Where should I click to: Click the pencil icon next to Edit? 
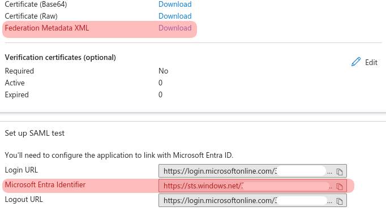click(x=356, y=62)
